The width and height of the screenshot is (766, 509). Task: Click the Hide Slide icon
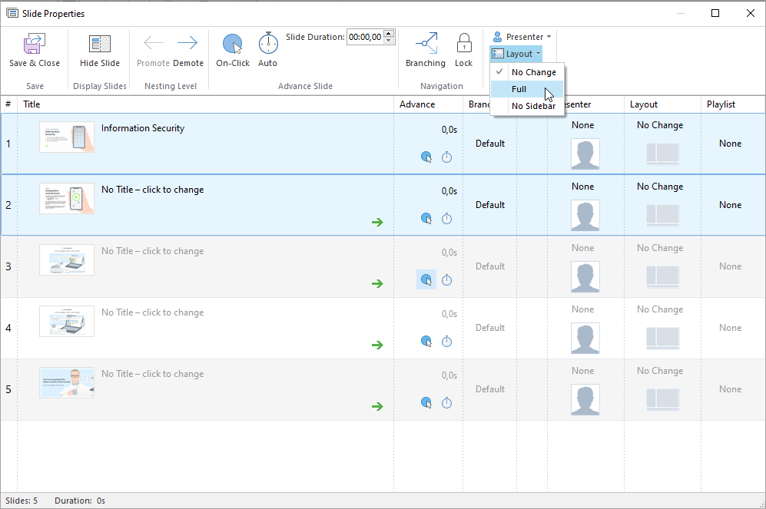coord(100,45)
